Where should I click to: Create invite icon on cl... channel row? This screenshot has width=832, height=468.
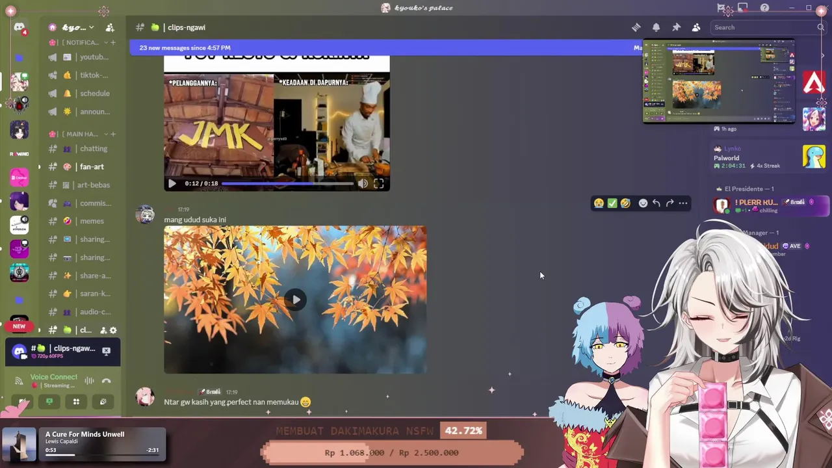[103, 330]
